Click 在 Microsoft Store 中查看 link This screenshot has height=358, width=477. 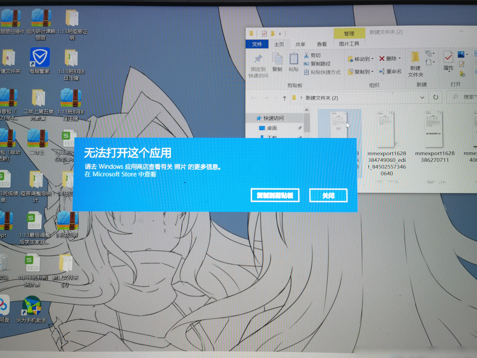point(120,174)
